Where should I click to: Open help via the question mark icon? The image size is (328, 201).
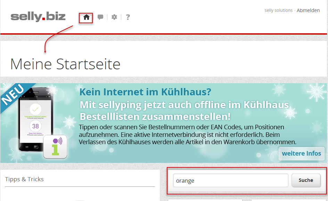point(128,17)
